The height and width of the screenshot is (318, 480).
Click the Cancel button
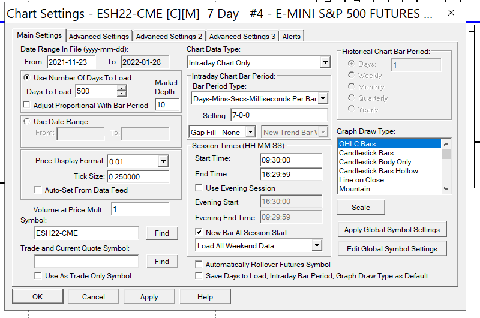pos(94,296)
